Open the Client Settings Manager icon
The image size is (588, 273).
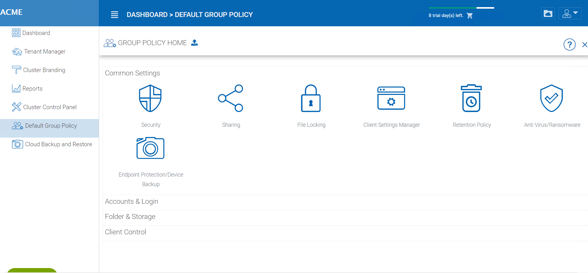[391, 98]
